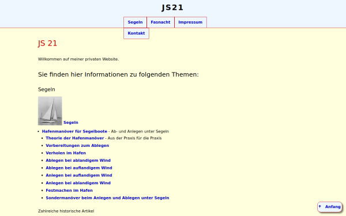Open Theorie der Hafenmanöver link
This screenshot has width=346, height=216.
(x=75, y=138)
